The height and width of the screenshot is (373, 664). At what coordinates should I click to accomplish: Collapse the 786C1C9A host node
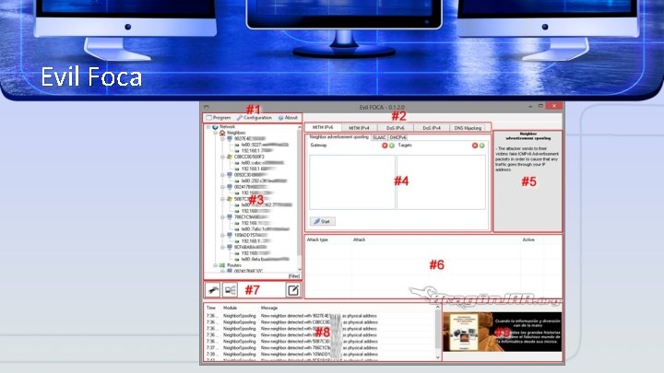click(x=222, y=217)
